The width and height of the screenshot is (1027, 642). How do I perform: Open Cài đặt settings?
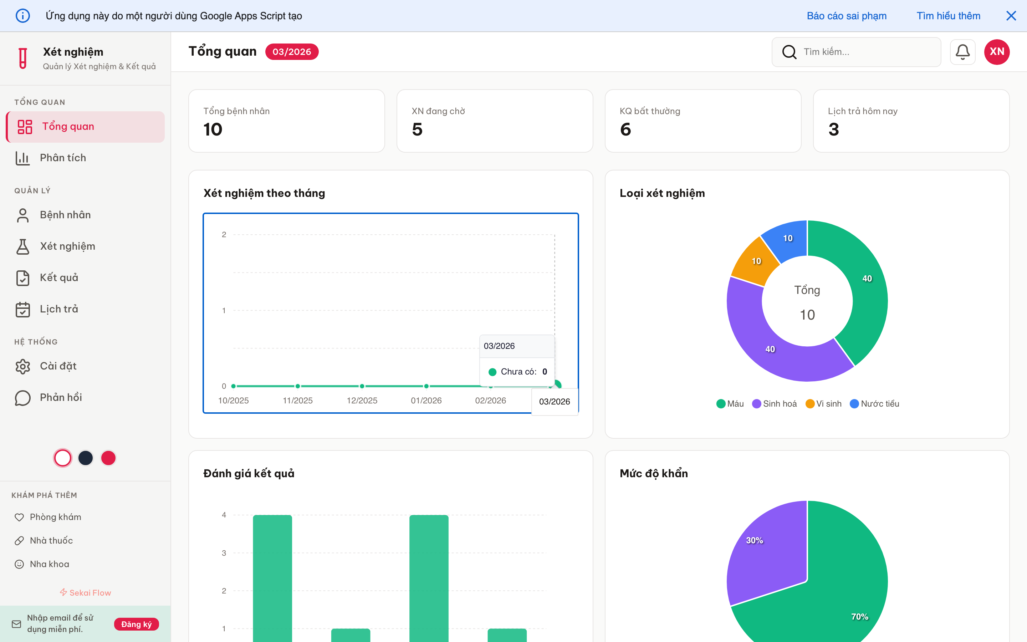point(58,366)
